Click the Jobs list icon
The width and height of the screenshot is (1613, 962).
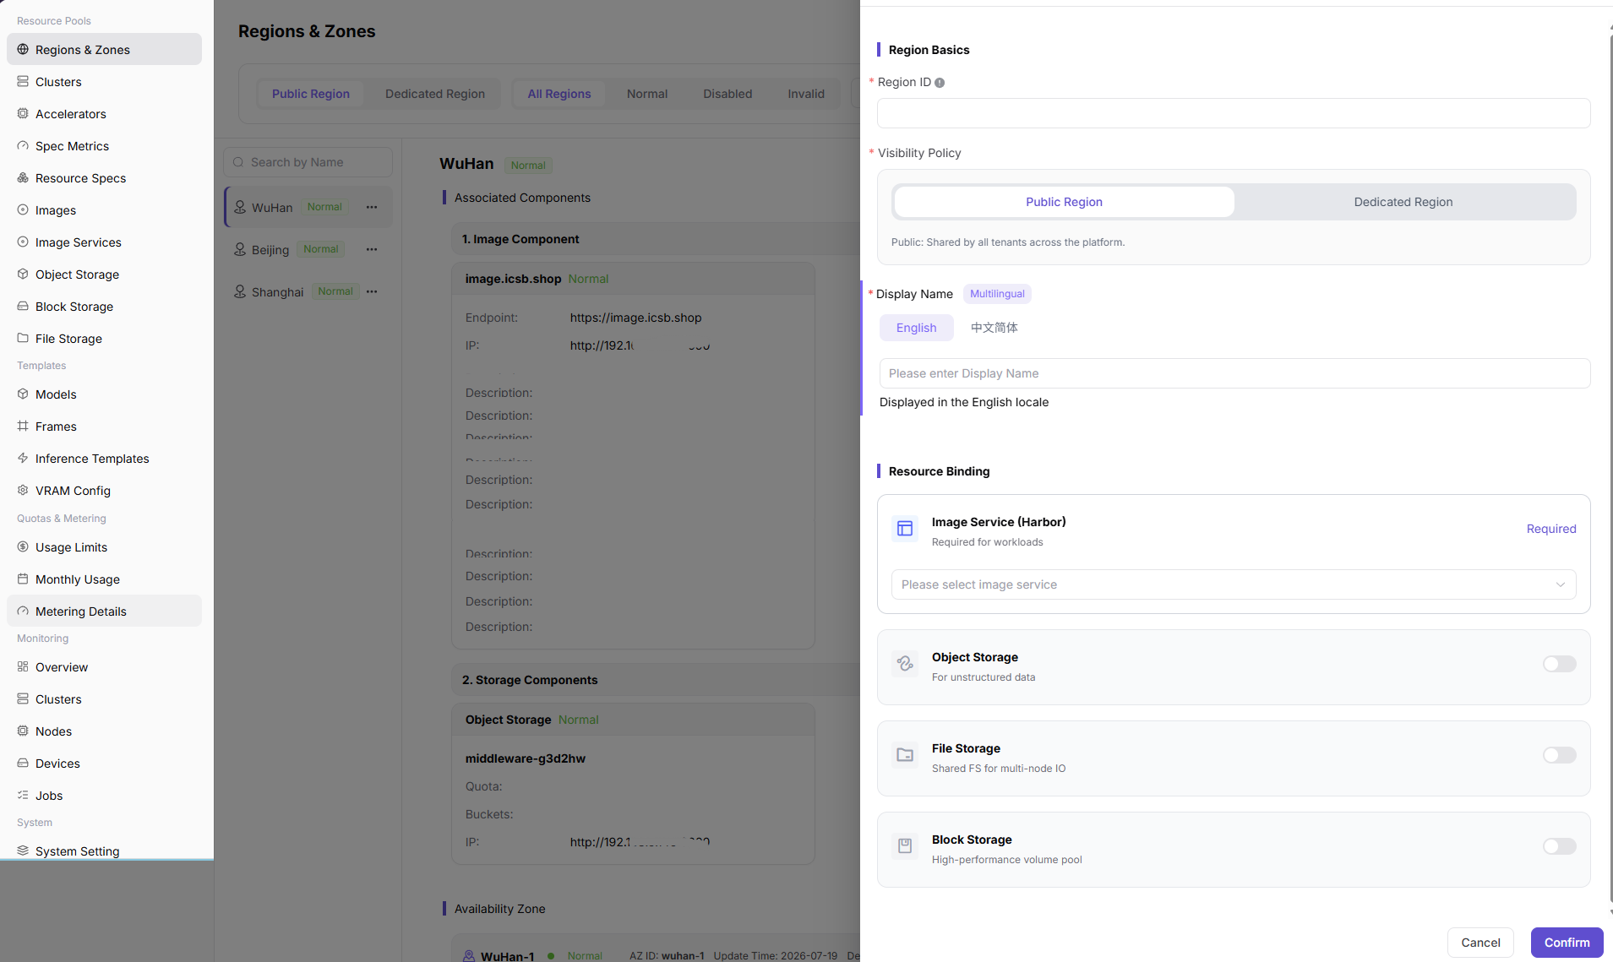pyautogui.click(x=23, y=796)
